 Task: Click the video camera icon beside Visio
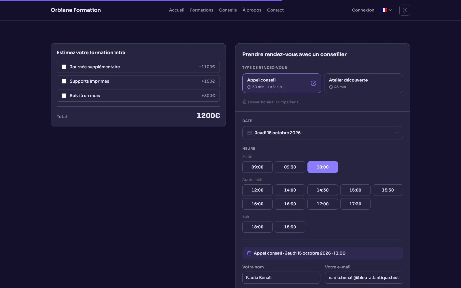click(270, 87)
